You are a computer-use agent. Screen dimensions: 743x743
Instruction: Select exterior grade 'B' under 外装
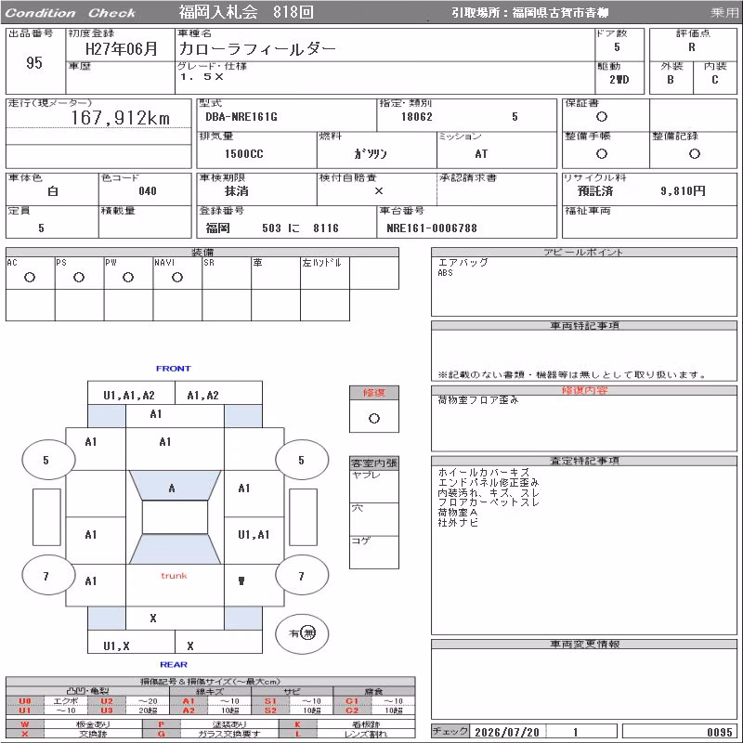671,80
